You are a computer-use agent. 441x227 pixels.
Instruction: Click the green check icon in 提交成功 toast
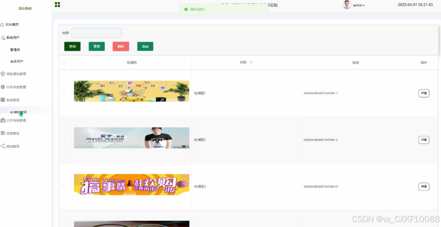[x=186, y=9]
